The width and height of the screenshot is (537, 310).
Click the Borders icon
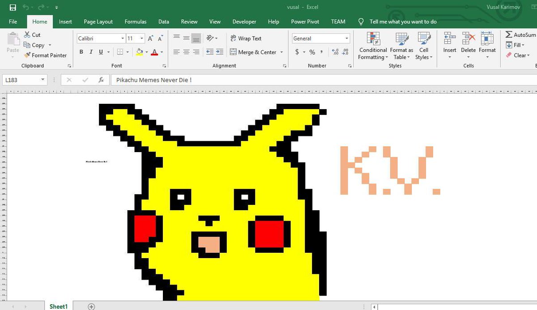tap(119, 52)
